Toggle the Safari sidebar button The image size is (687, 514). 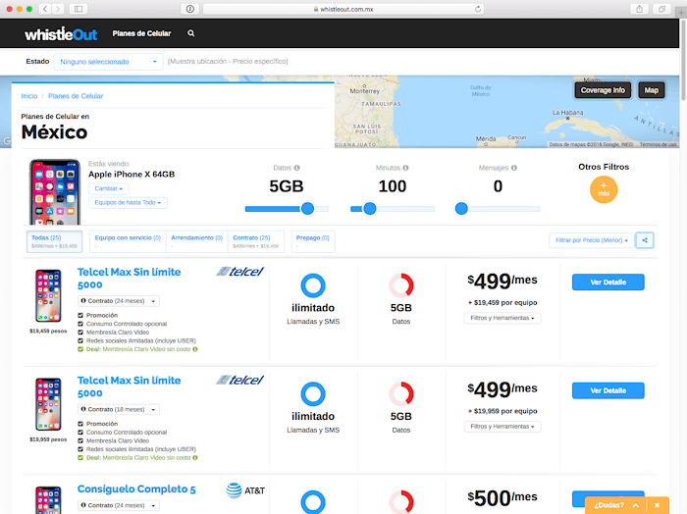tap(79, 9)
